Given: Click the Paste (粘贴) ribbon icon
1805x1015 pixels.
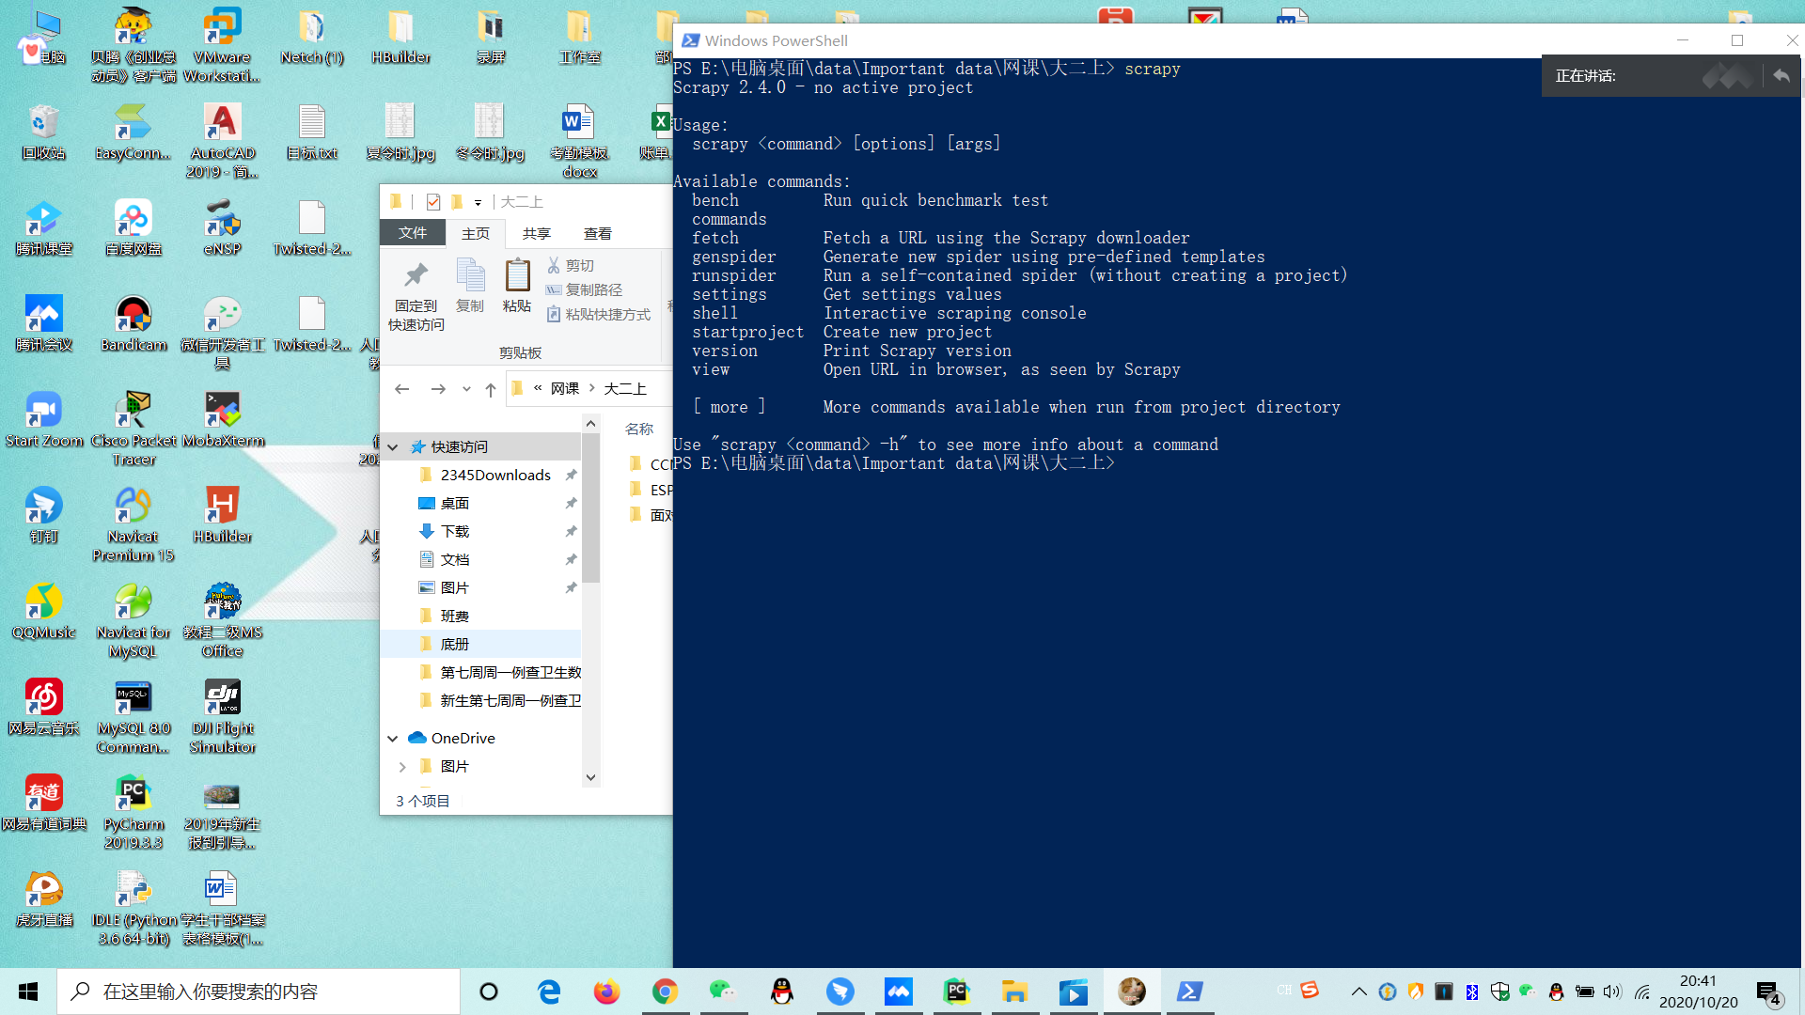Looking at the screenshot, I should [516, 286].
